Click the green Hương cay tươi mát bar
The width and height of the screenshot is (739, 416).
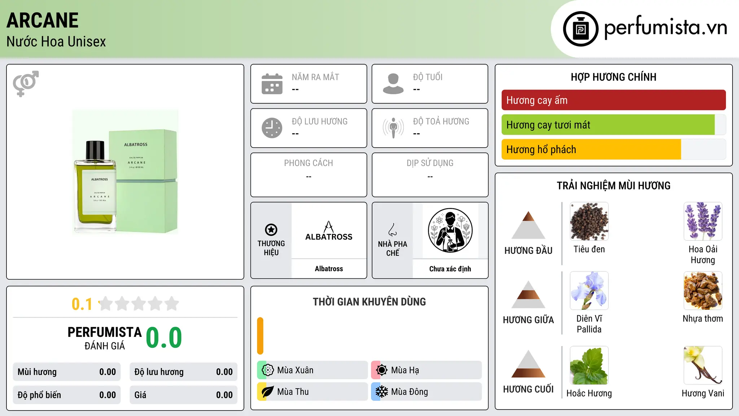coord(608,125)
